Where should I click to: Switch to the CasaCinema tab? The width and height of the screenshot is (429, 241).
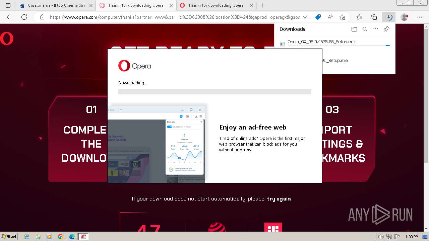[x=56, y=5]
